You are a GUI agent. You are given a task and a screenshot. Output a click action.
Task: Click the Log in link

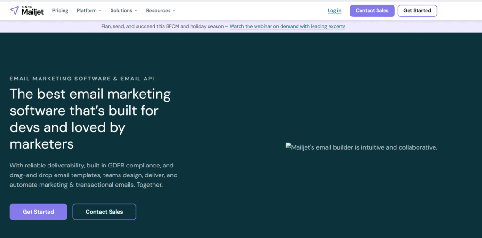(335, 11)
